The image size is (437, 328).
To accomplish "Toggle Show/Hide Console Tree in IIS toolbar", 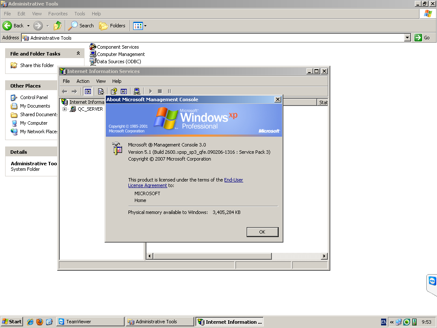I will (x=88, y=91).
